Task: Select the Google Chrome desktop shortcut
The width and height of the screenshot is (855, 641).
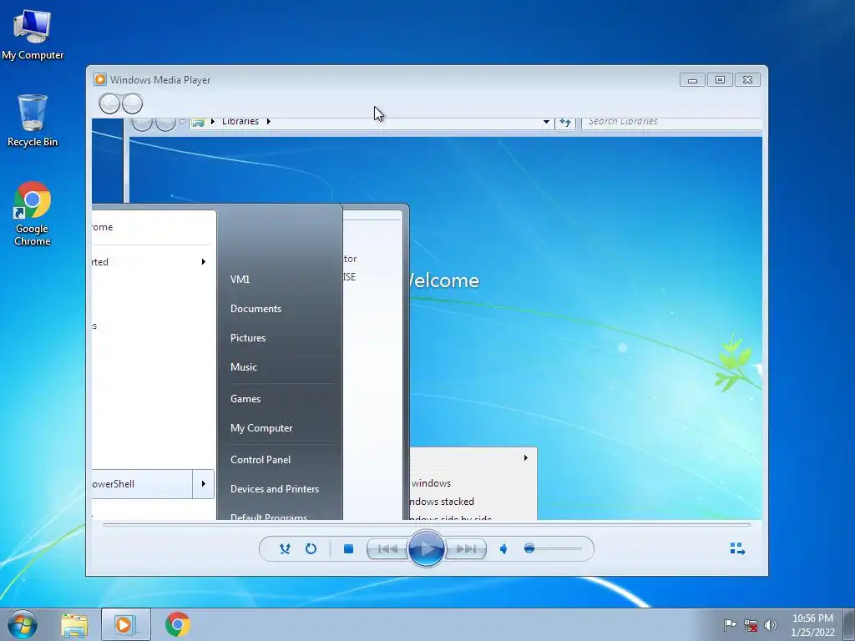Action: [33, 215]
